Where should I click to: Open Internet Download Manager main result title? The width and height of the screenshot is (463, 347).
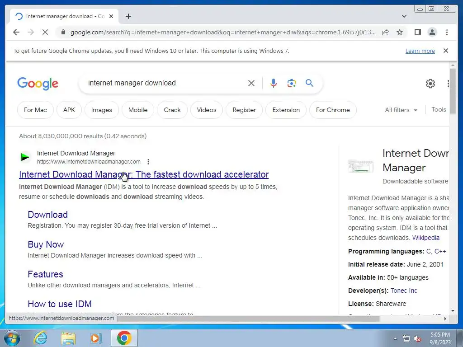coord(144,174)
